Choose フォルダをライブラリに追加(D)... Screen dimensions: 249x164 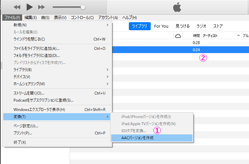point(57,55)
